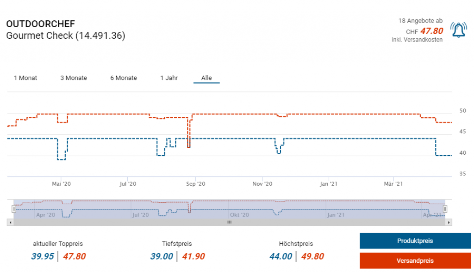Image resolution: width=474 pixels, height=272 pixels.
Task: Show the 6 Monate price history
Action: 124,78
